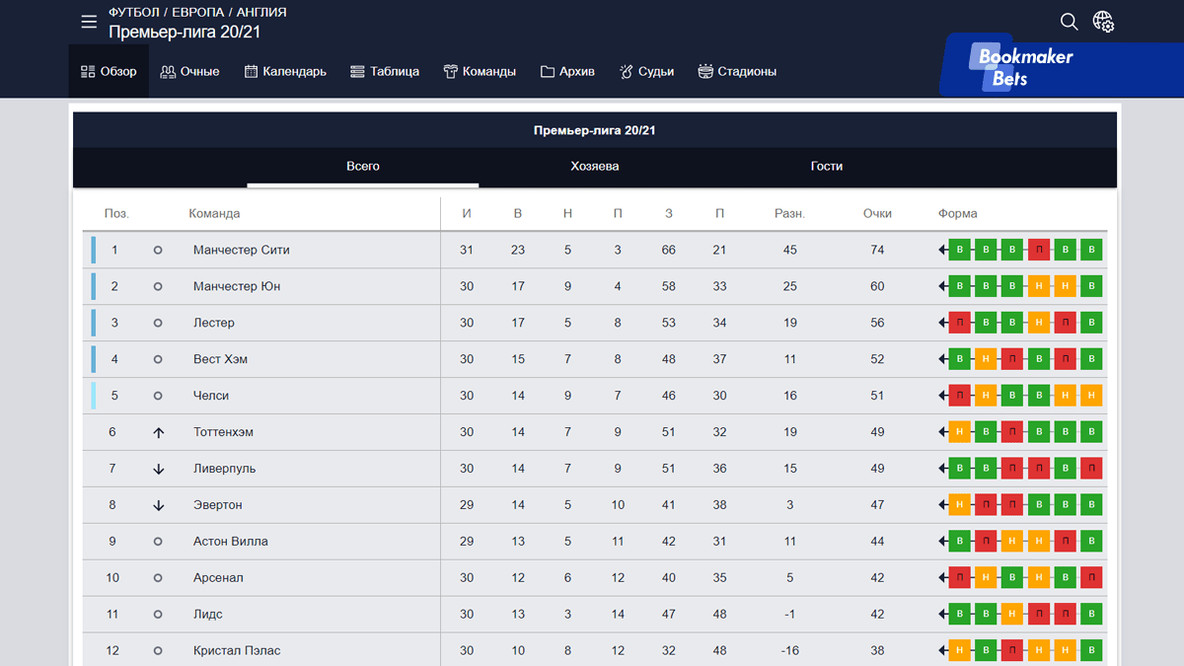Click Арсенал's unchanged position circle icon
This screenshot has height=666, width=1184.
[x=158, y=578]
